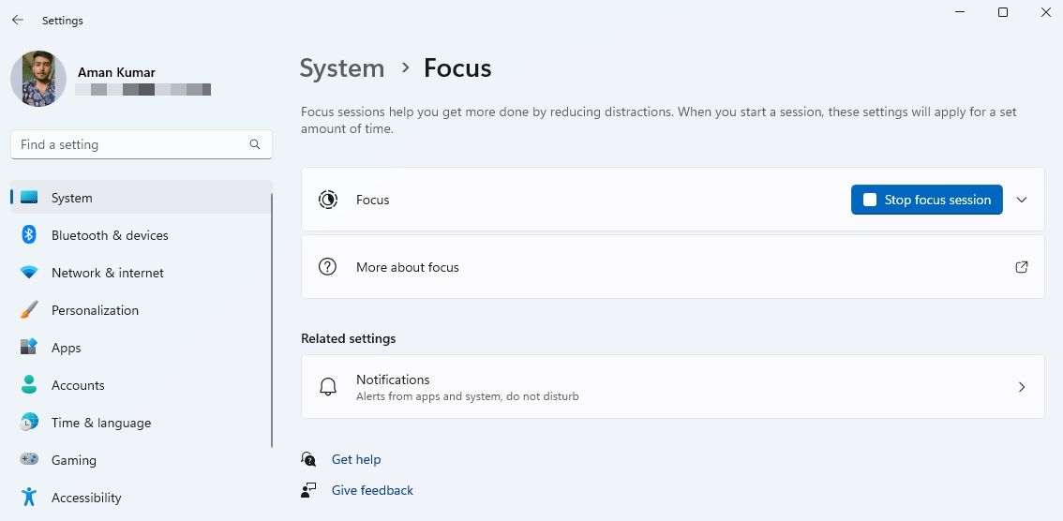The image size is (1063, 521).
Task: Click the Network & internet Wi-Fi icon
Action: 29,273
